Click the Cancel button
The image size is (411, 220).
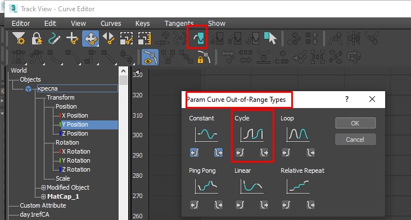pyautogui.click(x=355, y=140)
